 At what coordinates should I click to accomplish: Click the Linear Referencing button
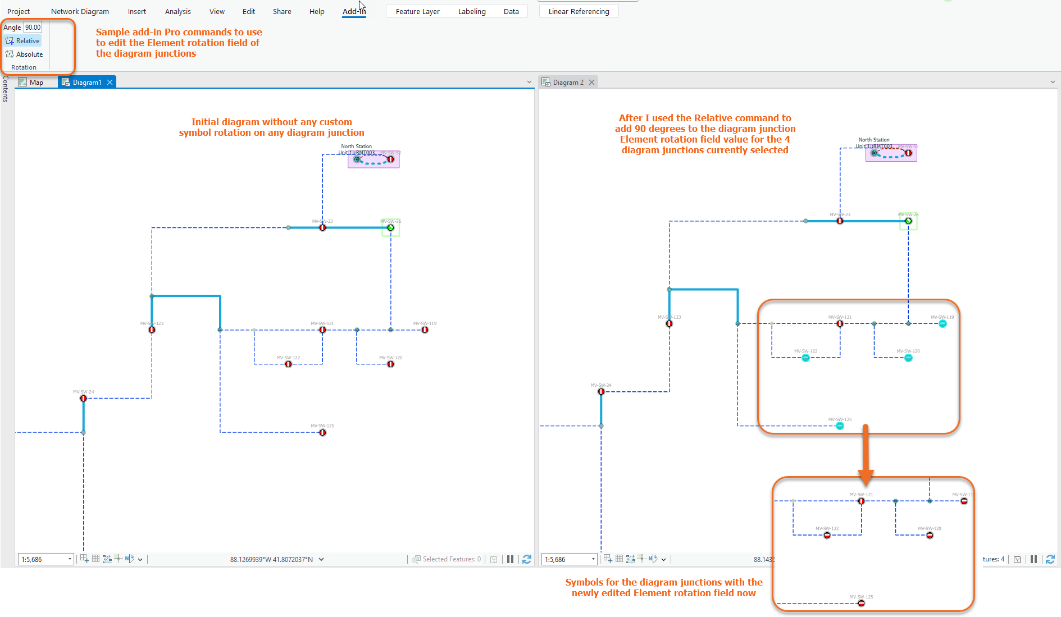tap(578, 11)
